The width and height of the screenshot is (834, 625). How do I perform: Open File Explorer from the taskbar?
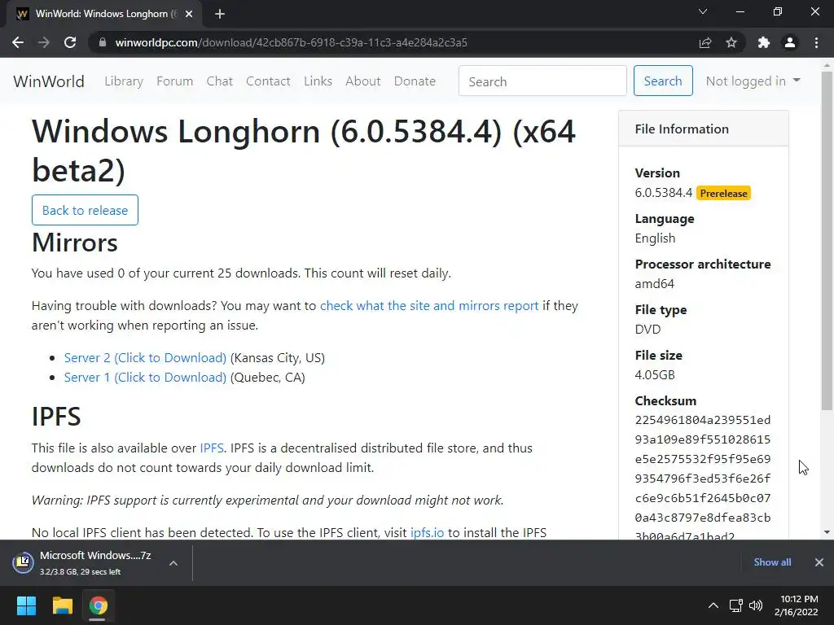tap(62, 605)
